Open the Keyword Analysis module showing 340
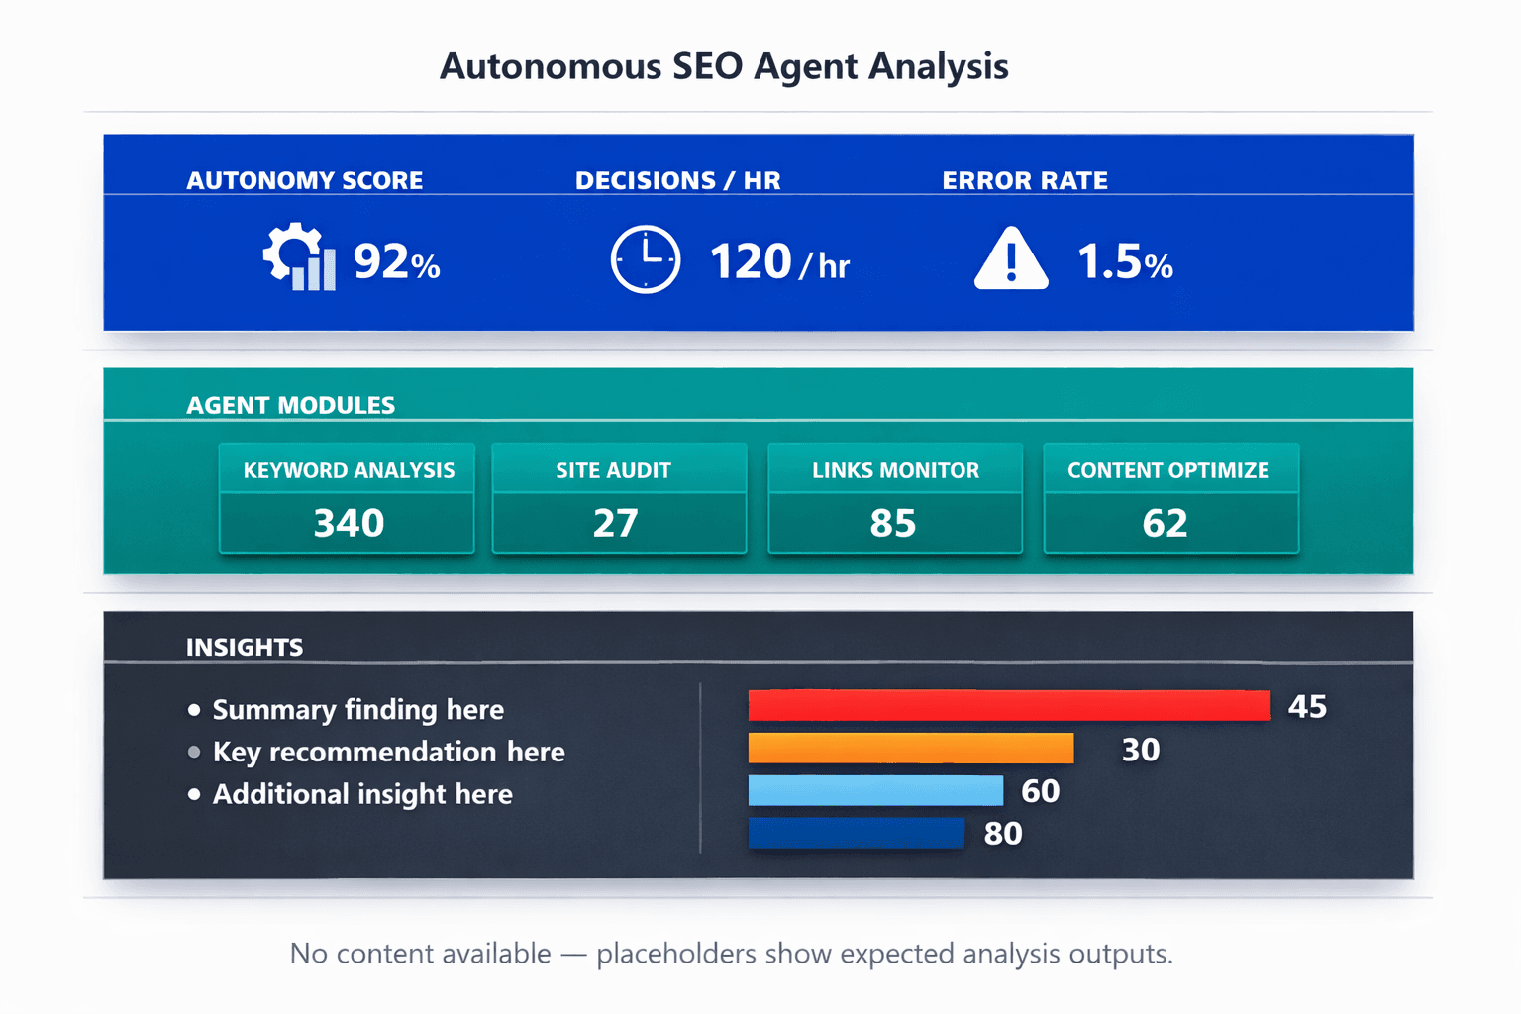This screenshot has height=1014, width=1521. click(346, 499)
